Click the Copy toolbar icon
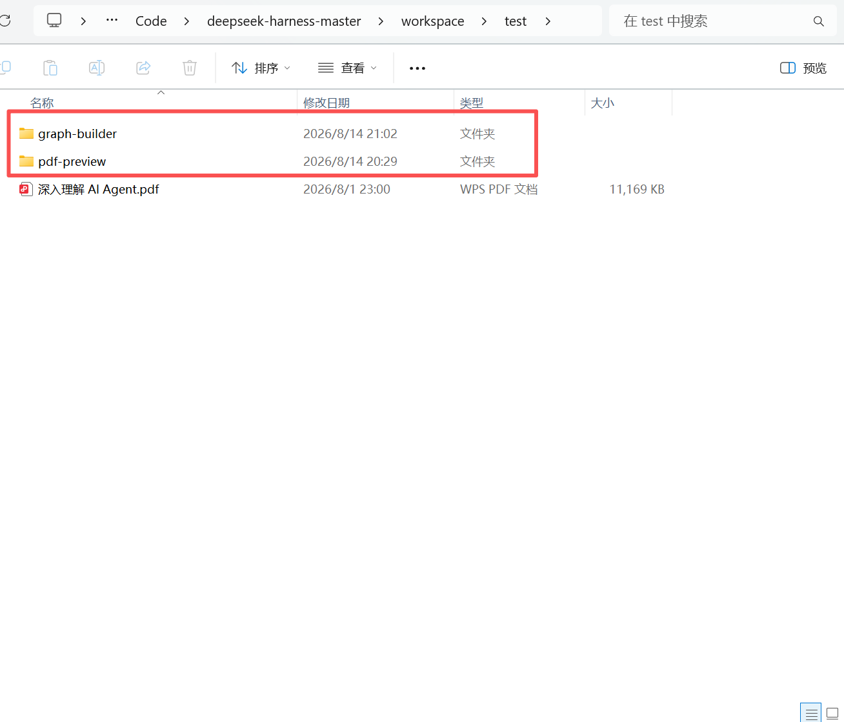844x722 pixels. [x=5, y=67]
